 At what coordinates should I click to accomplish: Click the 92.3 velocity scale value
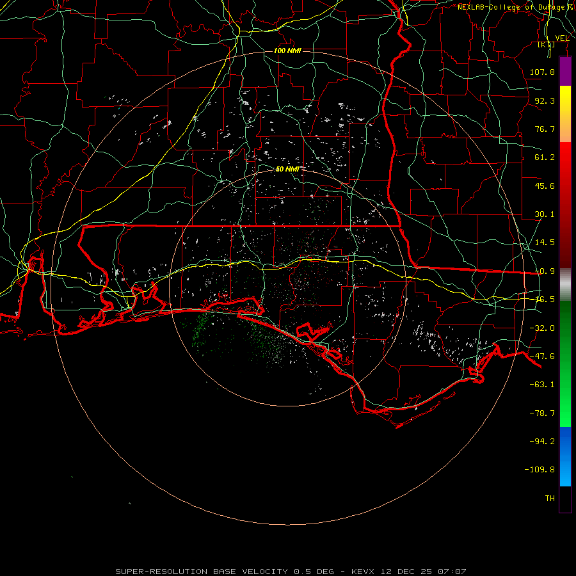545,100
